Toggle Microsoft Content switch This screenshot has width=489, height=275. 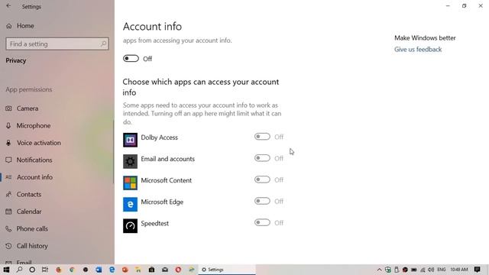(262, 180)
